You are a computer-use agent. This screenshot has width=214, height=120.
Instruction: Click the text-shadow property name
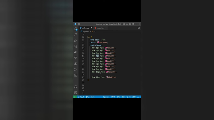point(96,45)
